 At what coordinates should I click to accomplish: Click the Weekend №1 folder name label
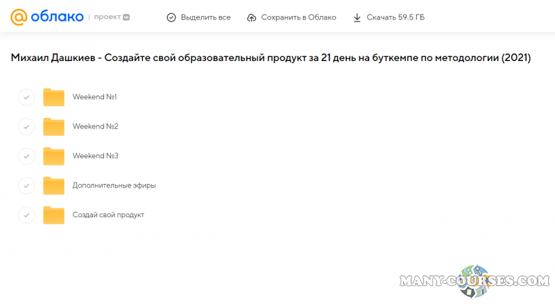94,97
